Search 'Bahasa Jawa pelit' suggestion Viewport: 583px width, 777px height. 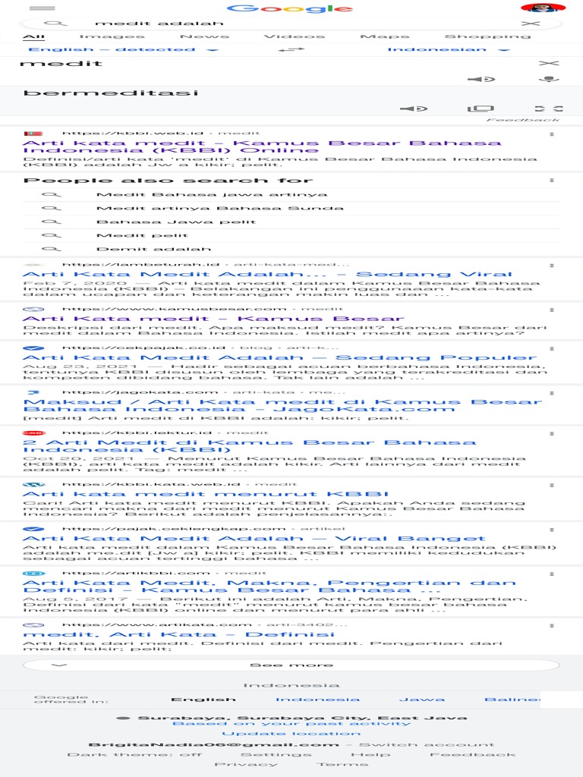click(176, 222)
